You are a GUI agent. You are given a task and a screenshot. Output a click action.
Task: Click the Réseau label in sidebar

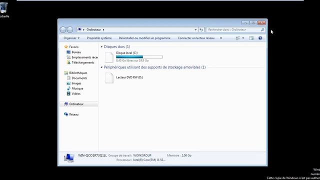point(73,114)
